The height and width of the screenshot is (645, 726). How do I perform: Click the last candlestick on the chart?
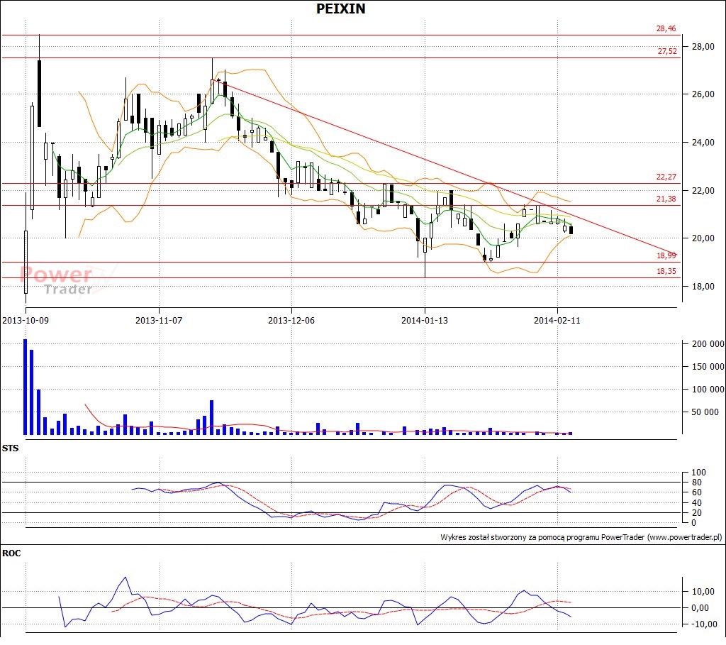(571, 229)
